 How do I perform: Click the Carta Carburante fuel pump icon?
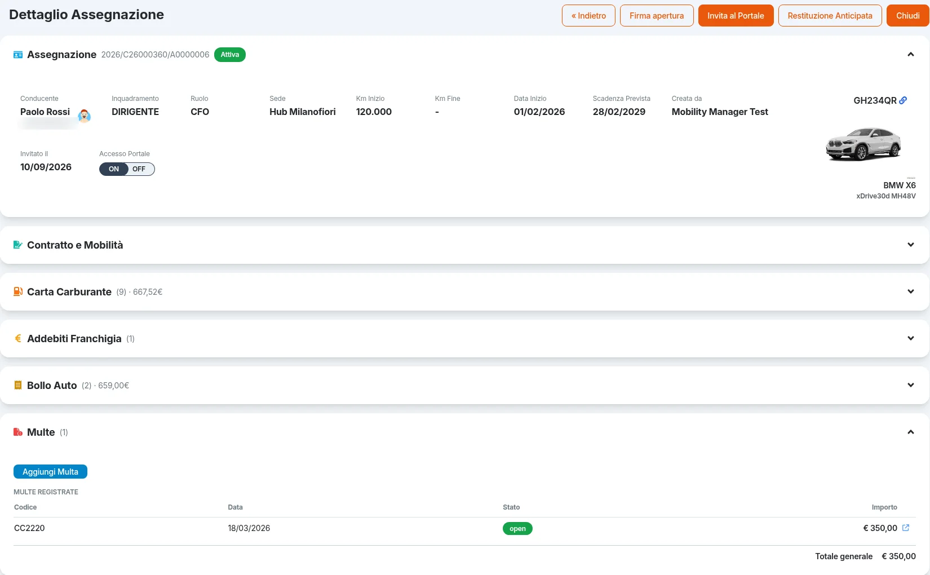(x=18, y=291)
